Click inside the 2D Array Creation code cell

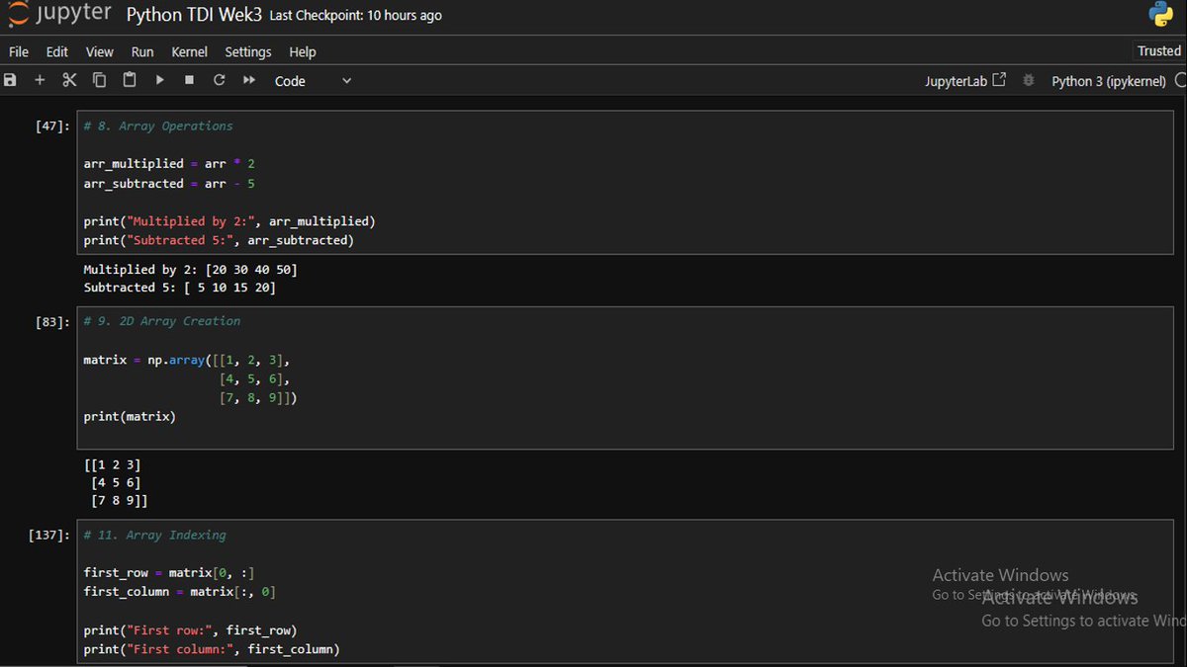pyautogui.click(x=624, y=378)
